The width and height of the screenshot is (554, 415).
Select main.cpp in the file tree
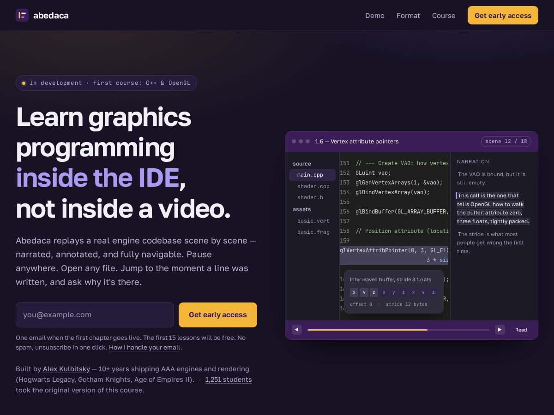pyautogui.click(x=312, y=175)
